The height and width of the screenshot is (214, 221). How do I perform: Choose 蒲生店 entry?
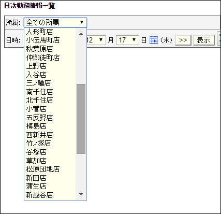point(50,187)
